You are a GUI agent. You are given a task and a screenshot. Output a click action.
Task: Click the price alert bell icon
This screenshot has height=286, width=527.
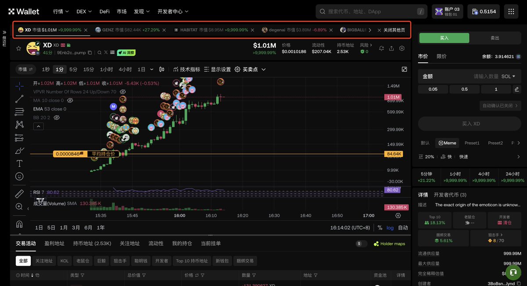(381, 48)
